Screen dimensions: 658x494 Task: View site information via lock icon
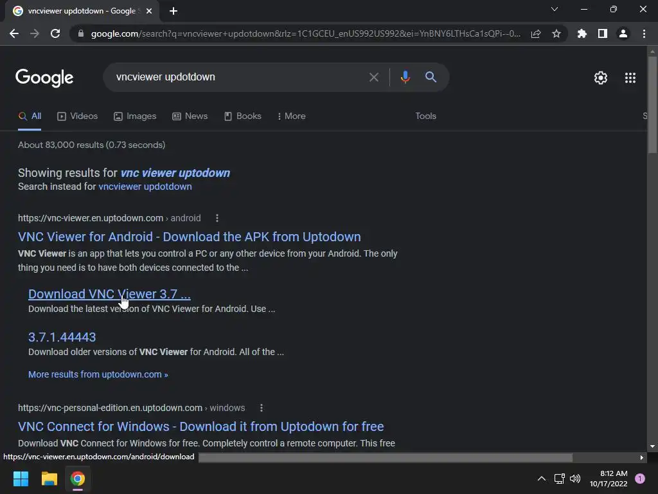point(80,33)
